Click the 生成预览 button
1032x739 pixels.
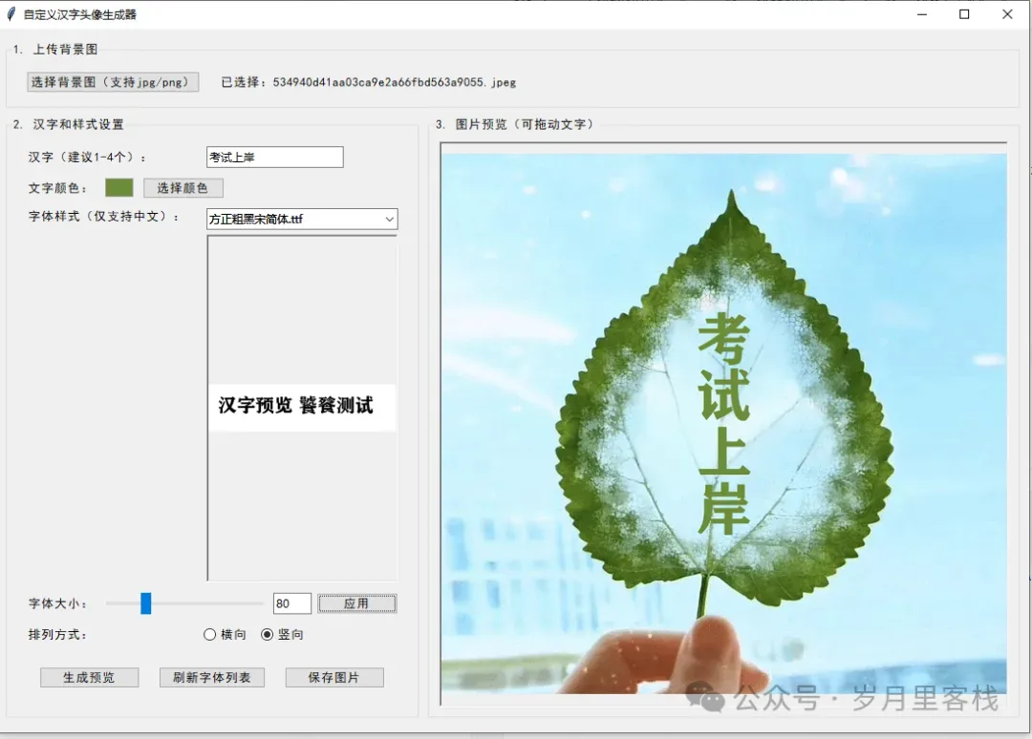(x=90, y=677)
